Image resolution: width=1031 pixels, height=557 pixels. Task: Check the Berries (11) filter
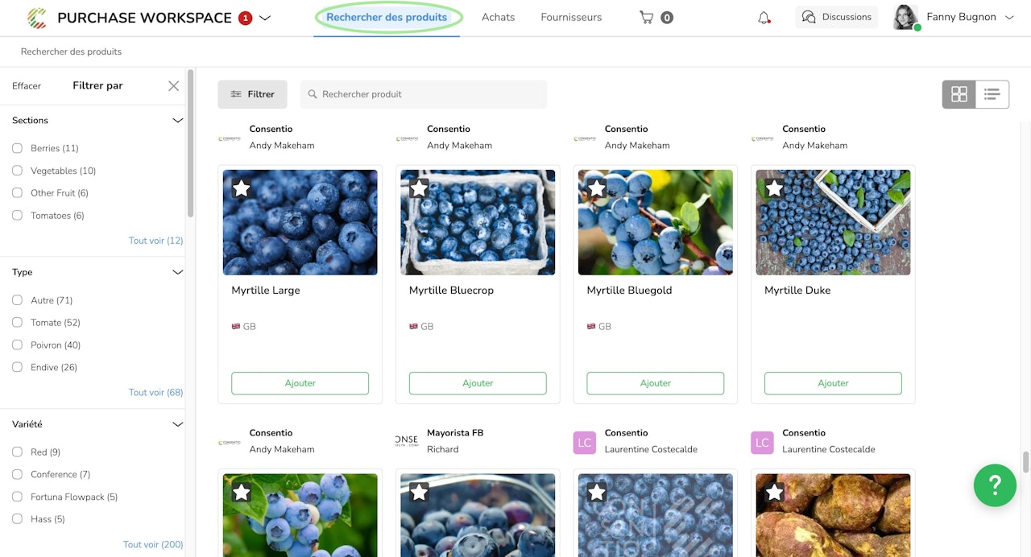pyautogui.click(x=17, y=148)
